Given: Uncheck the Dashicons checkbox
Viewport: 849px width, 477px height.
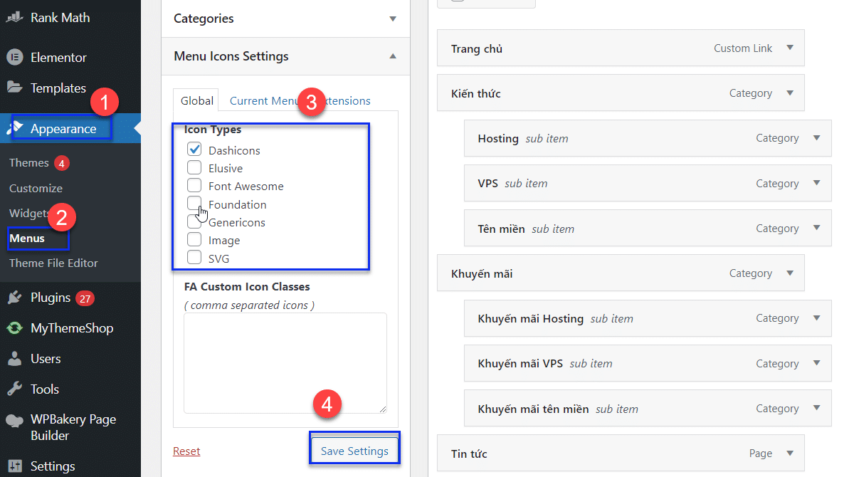Looking at the screenshot, I should [194, 150].
